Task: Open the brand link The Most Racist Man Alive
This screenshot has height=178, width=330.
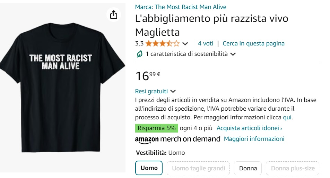Action: point(181,7)
